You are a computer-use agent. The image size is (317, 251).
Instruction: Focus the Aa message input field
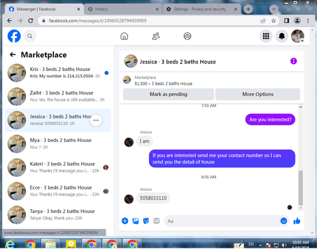[x=222, y=221]
